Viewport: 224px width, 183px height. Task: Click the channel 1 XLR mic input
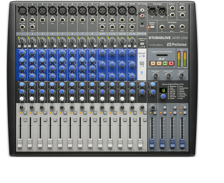[22, 11]
